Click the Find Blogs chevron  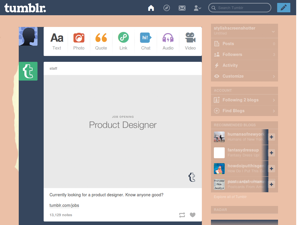coord(274,111)
